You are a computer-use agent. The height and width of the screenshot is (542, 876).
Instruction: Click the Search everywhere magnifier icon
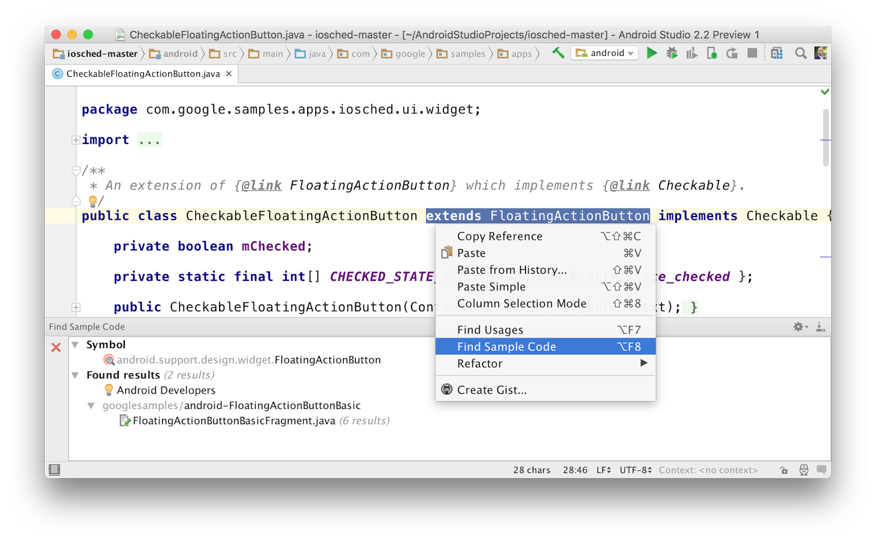tap(800, 53)
